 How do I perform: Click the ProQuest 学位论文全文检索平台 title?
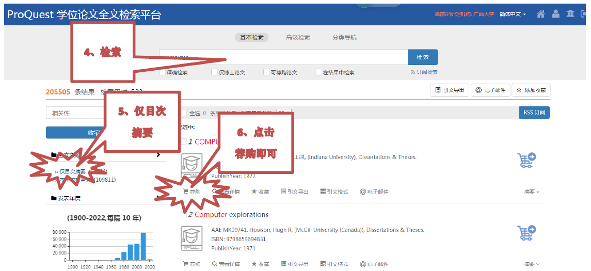pyautogui.click(x=84, y=14)
